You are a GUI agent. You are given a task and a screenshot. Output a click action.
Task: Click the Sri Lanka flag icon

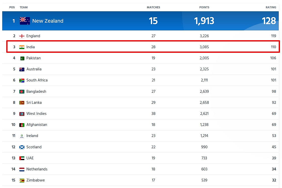coord(22,103)
